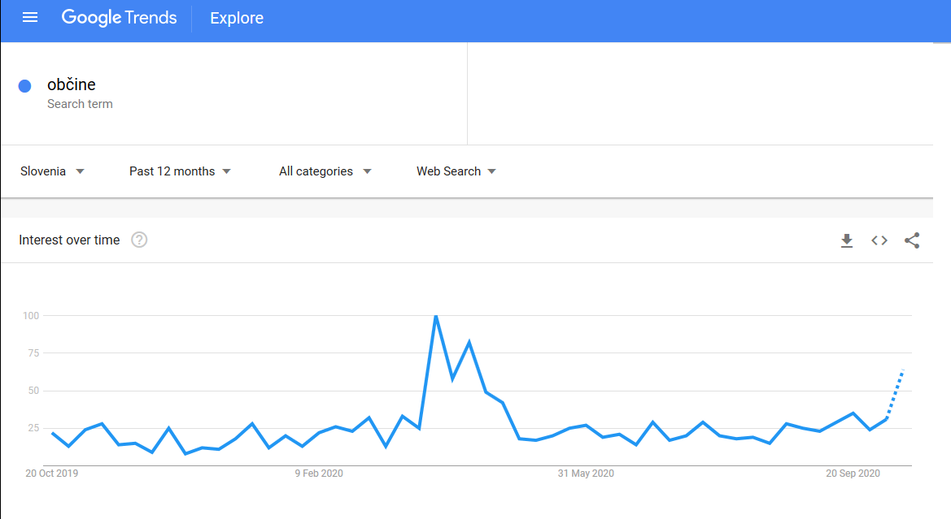Download the interest over time CSV
951x519 pixels.
pos(847,240)
